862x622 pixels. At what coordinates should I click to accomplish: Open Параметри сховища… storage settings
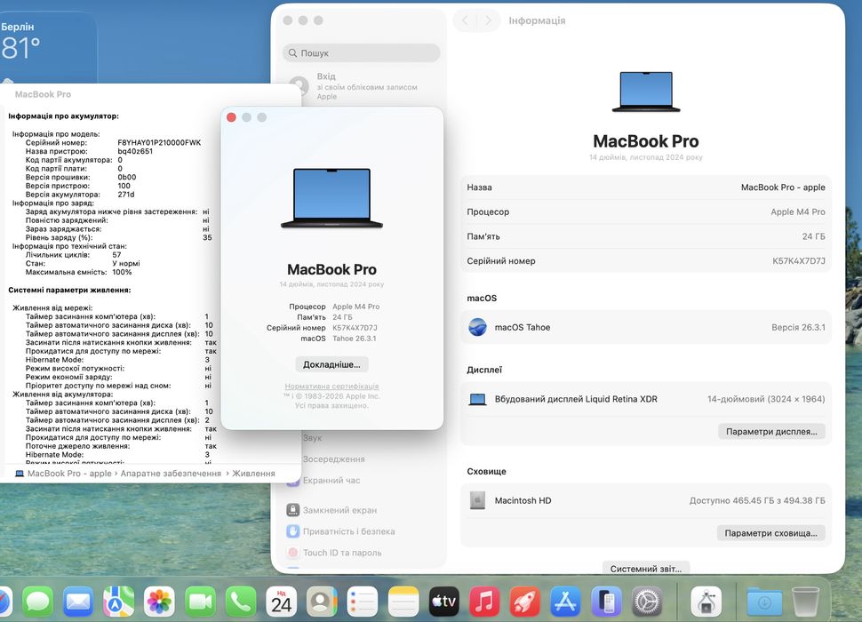[x=770, y=533]
